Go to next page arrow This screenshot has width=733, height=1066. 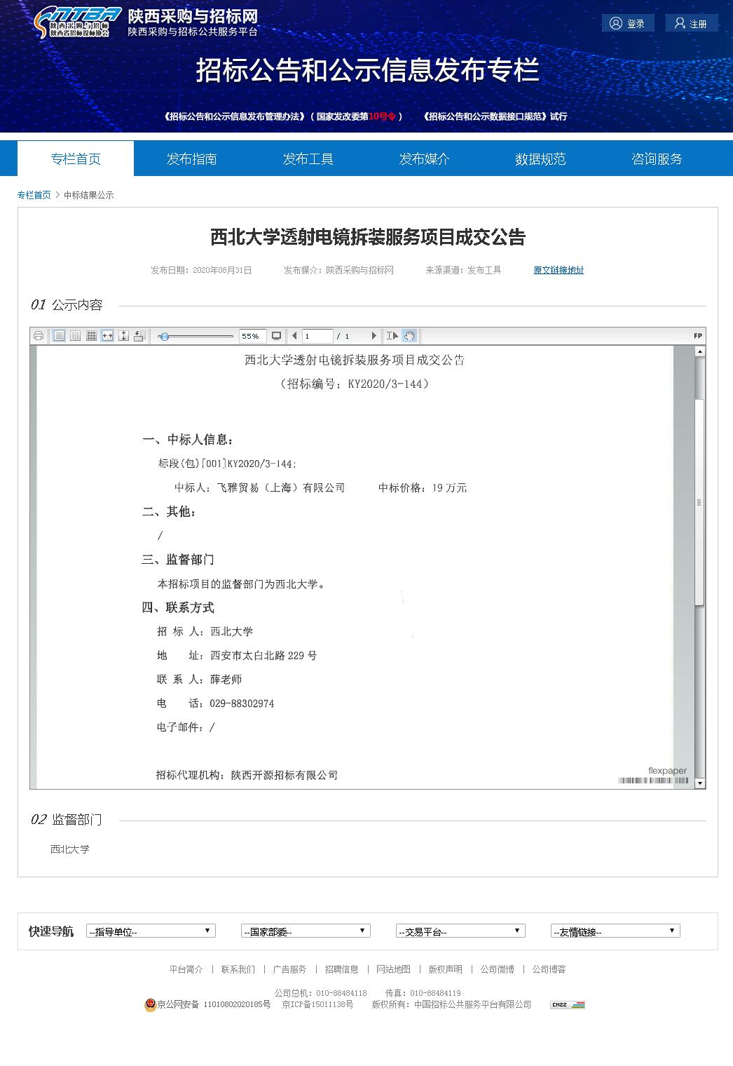(x=374, y=336)
